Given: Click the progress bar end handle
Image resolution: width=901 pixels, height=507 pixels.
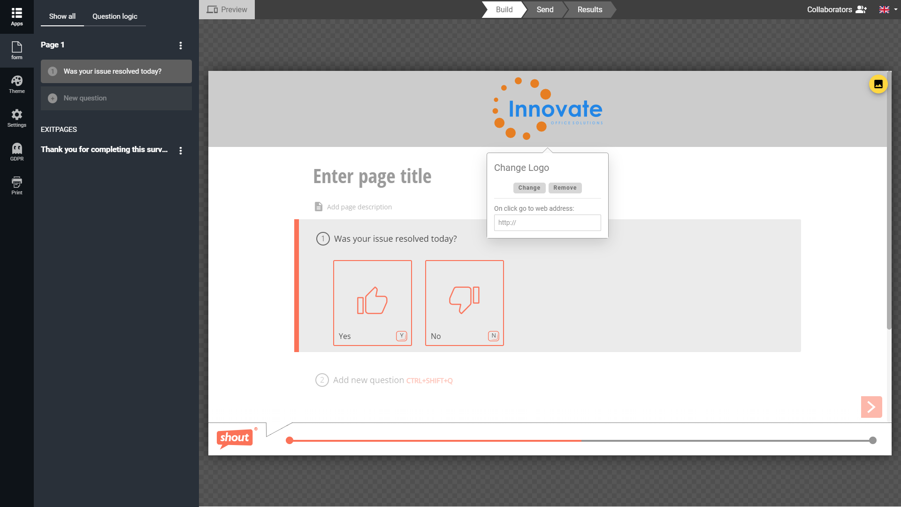Looking at the screenshot, I should click(873, 440).
